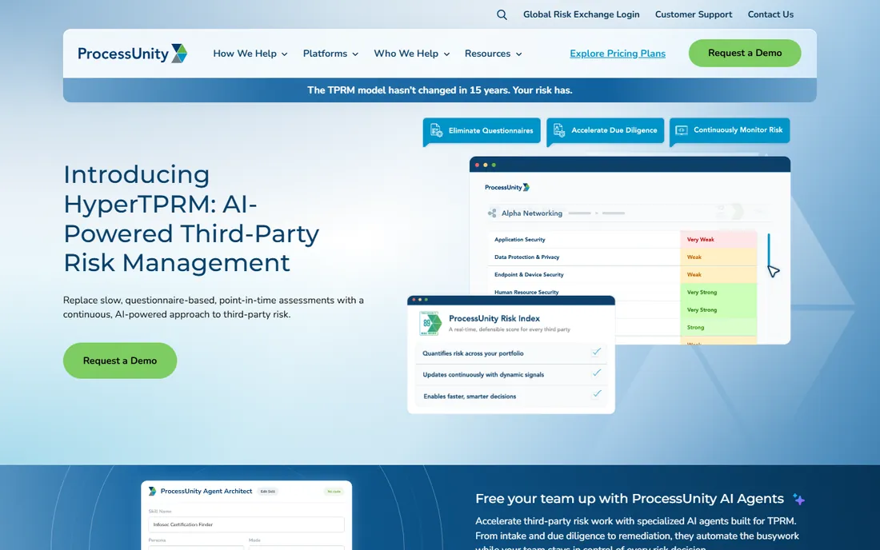Tick the Enables faster, smarter decisions checkmark
Viewport: 880px width, 550px height.
(596, 394)
